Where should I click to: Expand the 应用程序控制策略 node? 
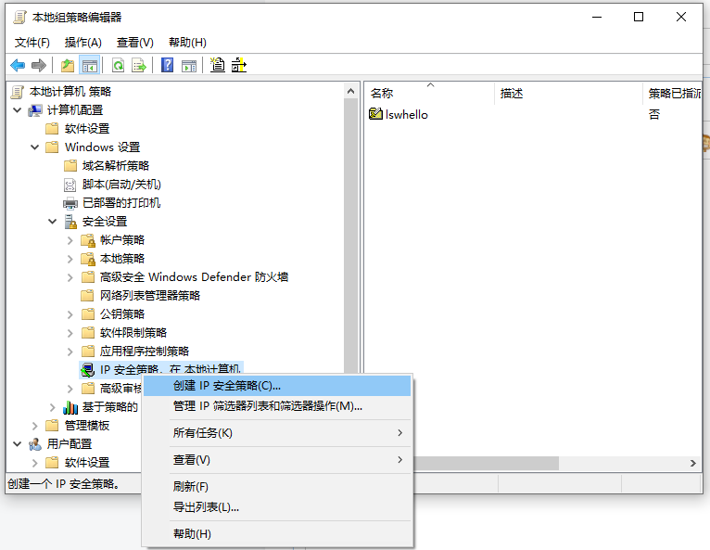70,352
